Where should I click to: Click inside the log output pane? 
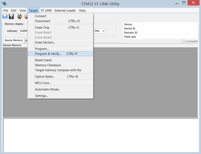pyautogui.click(x=101, y=135)
